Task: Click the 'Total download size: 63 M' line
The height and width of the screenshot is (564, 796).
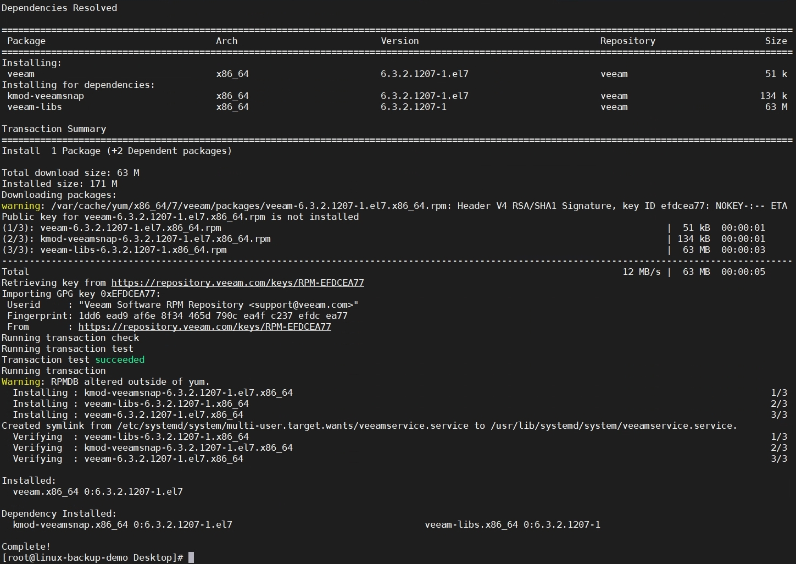Action: [x=70, y=173]
